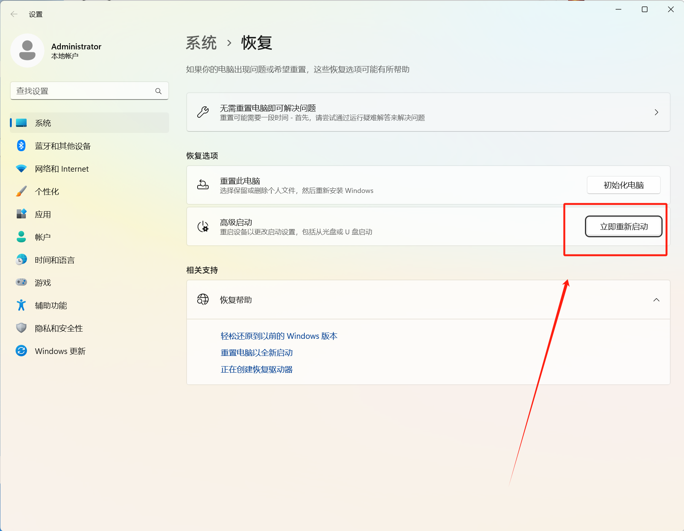Open the 游戏 settings category
Image resolution: width=684 pixels, height=531 pixels.
pyautogui.click(x=89, y=283)
